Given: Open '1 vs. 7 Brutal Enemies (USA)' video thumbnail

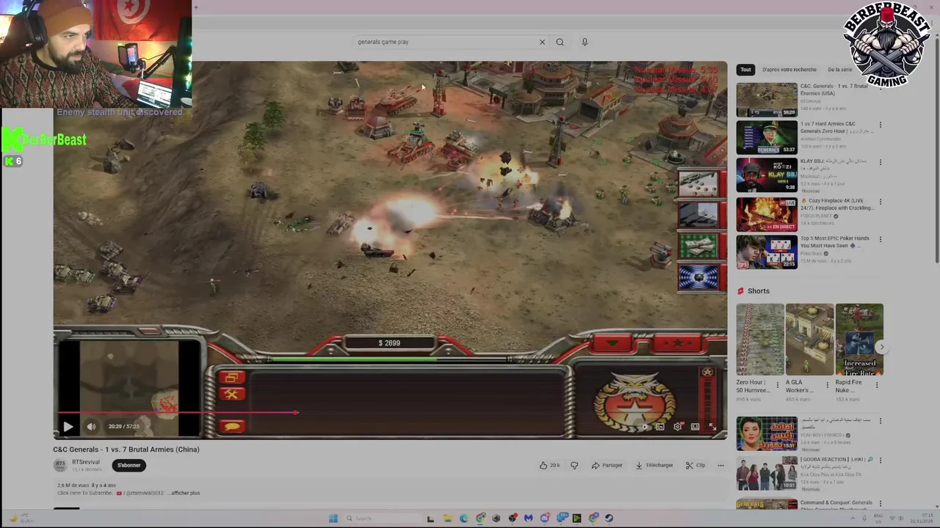Looking at the screenshot, I should [767, 100].
